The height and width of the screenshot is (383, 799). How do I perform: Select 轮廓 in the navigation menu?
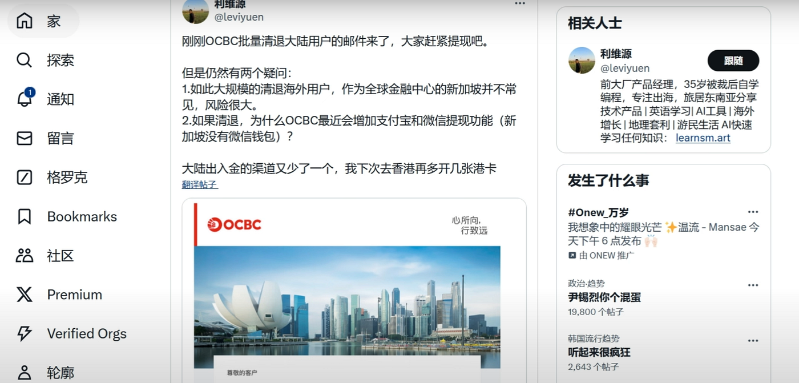(60, 372)
